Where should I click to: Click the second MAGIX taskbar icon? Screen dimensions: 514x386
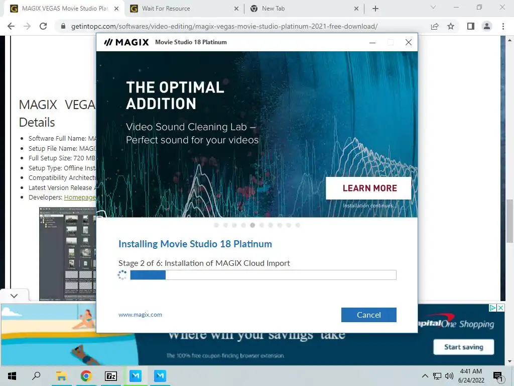[160, 376]
